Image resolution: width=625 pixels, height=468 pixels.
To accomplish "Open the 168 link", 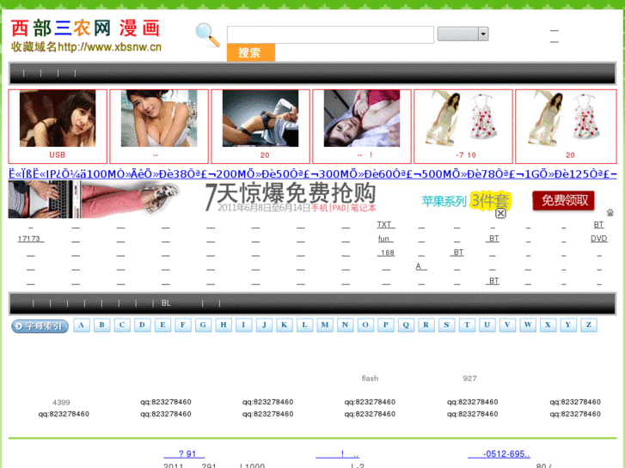I will click(x=386, y=252).
